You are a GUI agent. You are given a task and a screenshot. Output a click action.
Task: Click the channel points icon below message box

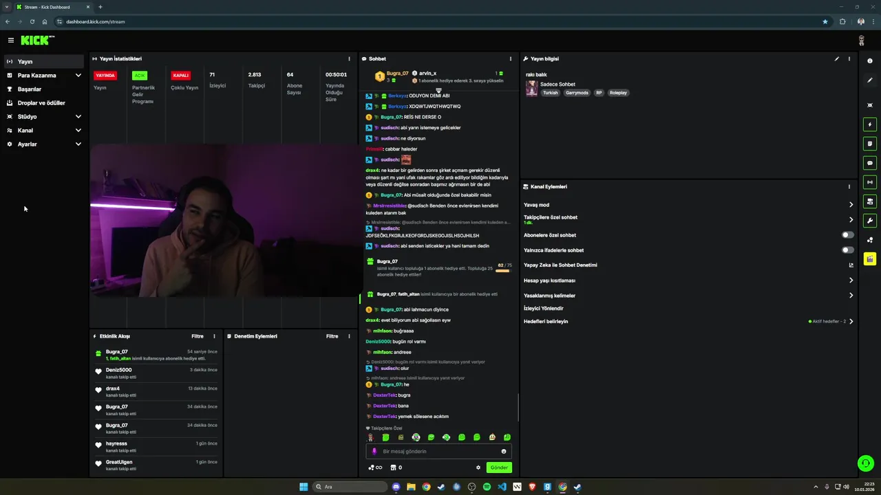375,467
